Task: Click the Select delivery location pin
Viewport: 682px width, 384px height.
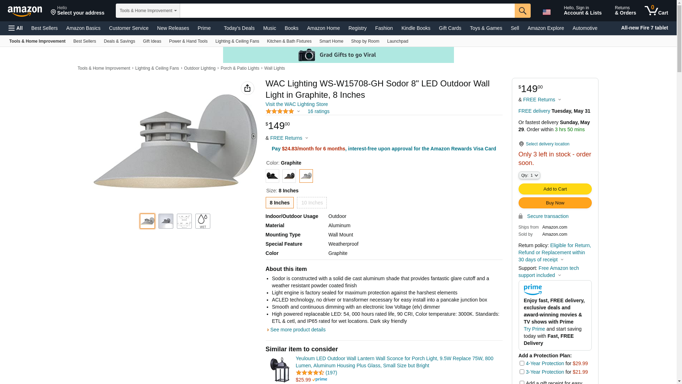Action: pyautogui.click(x=521, y=144)
